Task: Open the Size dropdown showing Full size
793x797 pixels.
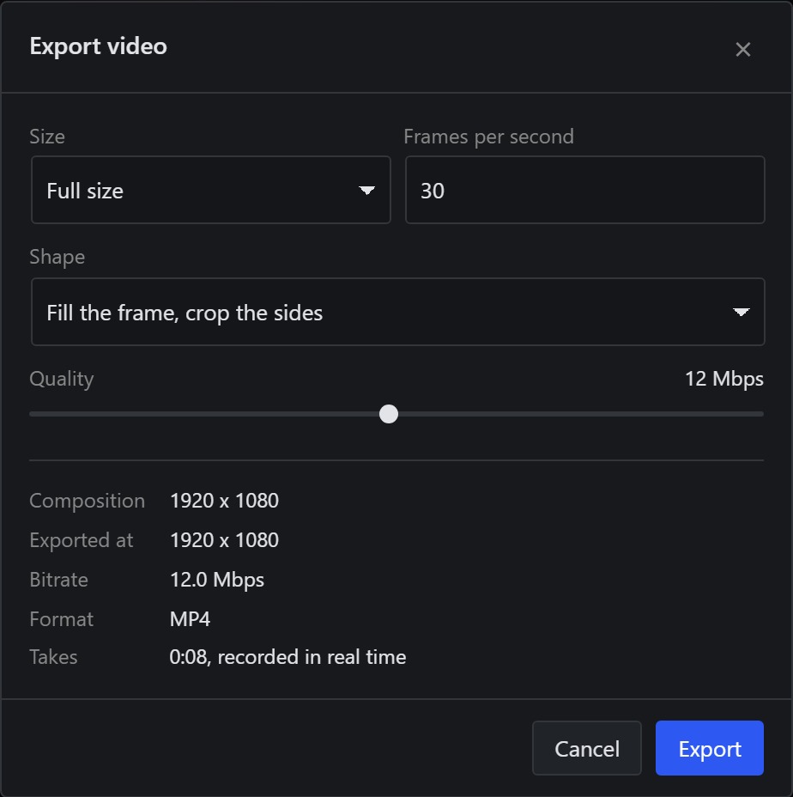Action: click(x=211, y=190)
